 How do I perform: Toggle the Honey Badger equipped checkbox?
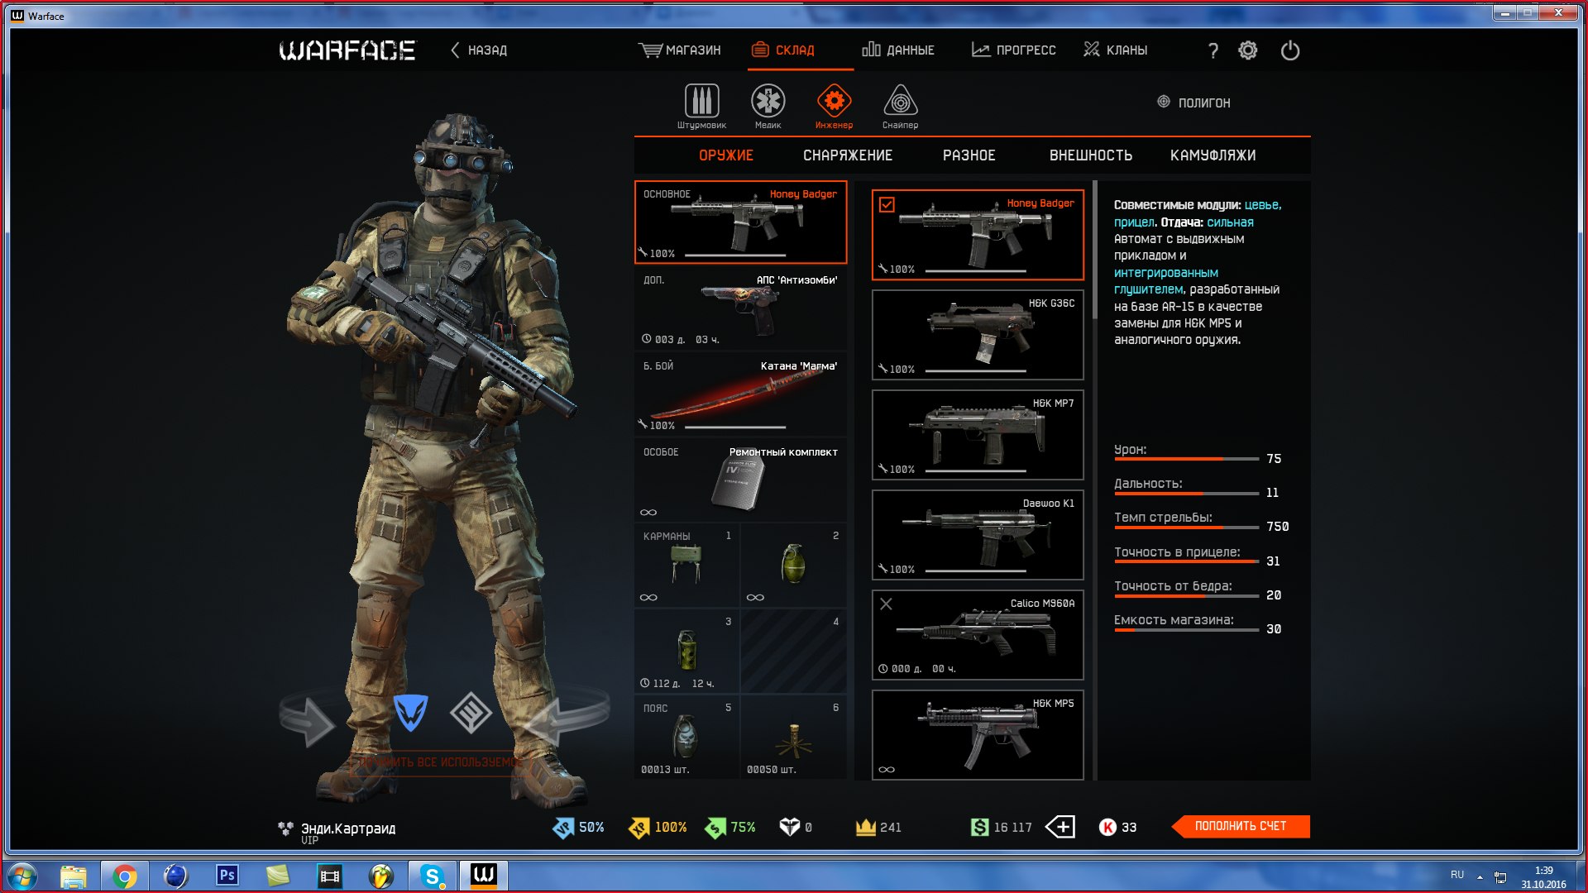click(887, 204)
